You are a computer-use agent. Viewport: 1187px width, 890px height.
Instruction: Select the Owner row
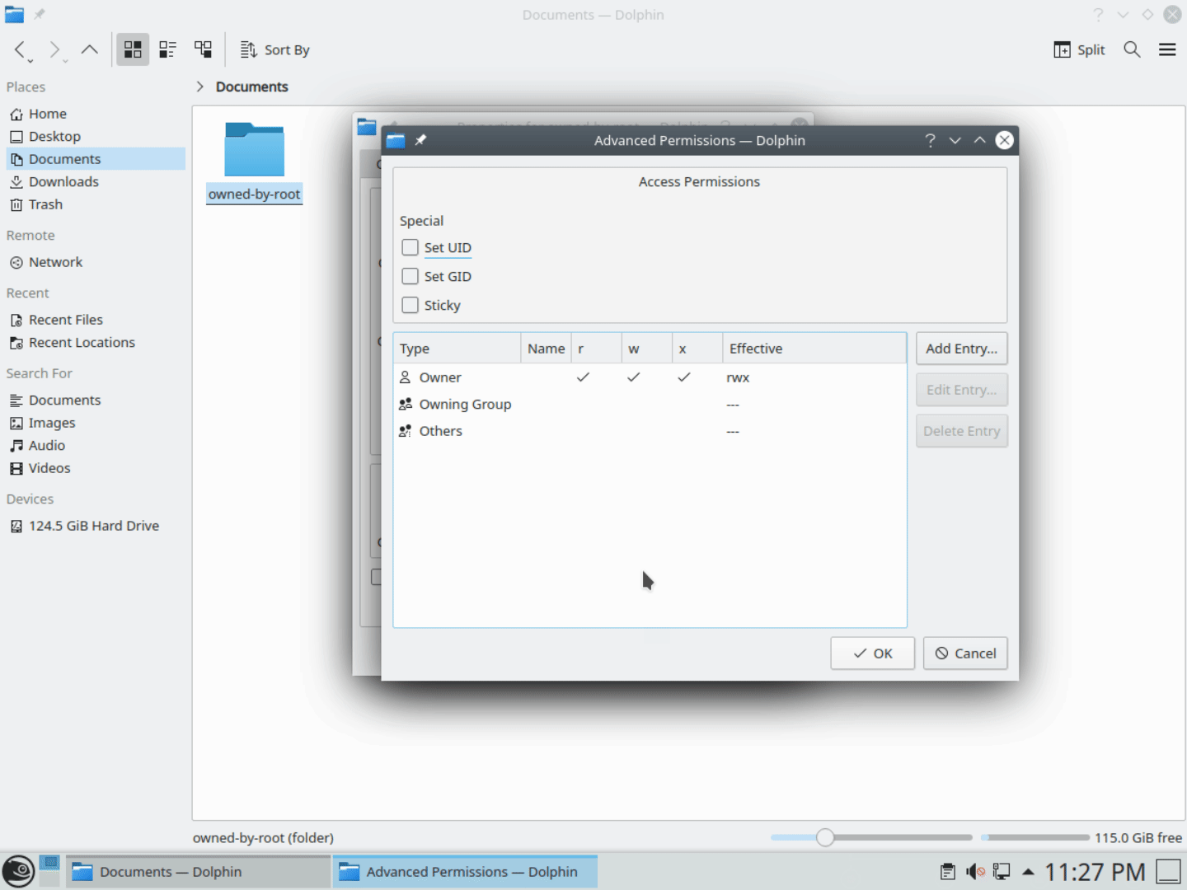pos(650,377)
